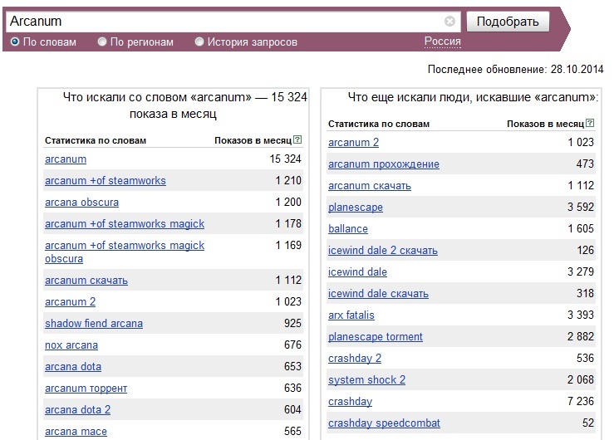Viewport: 614px width, 440px height.
Task: Open help icon in left table header
Action: [297, 139]
